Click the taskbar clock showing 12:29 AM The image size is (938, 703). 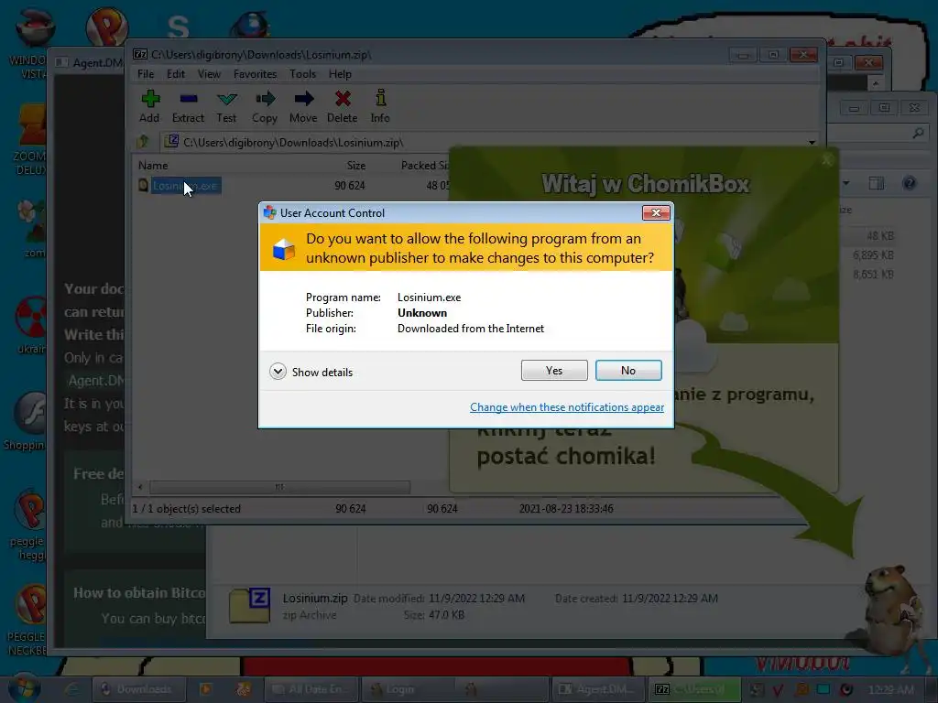point(890,690)
